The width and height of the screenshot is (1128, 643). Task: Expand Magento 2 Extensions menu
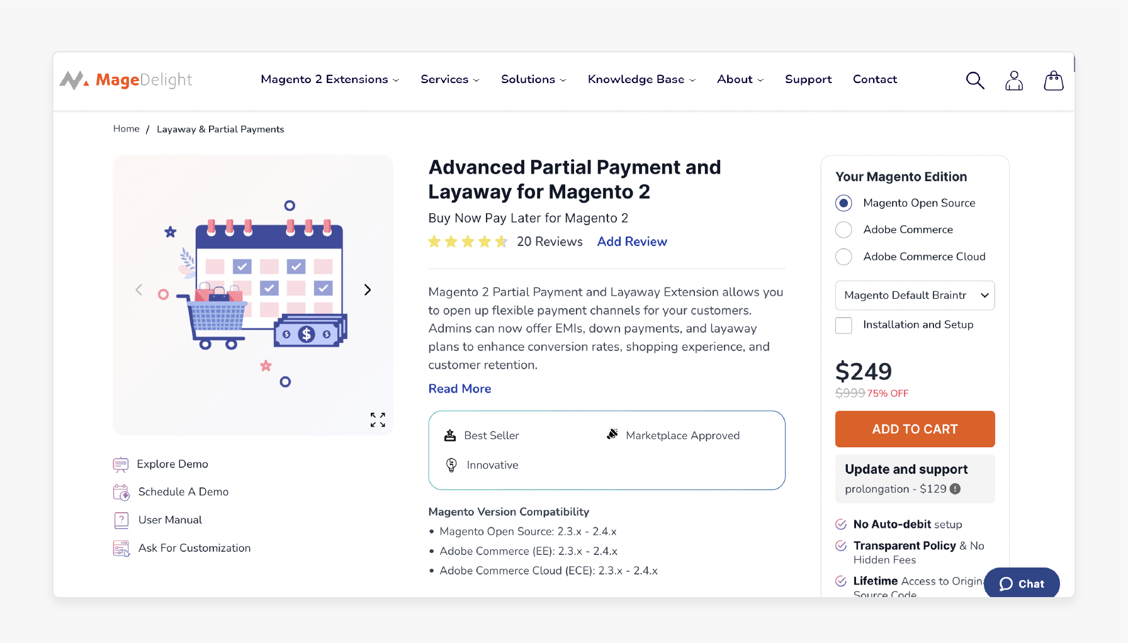click(x=330, y=79)
